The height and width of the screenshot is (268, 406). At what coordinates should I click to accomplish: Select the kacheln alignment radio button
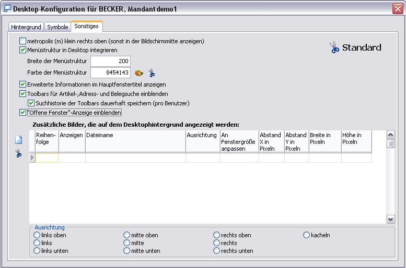(307, 235)
